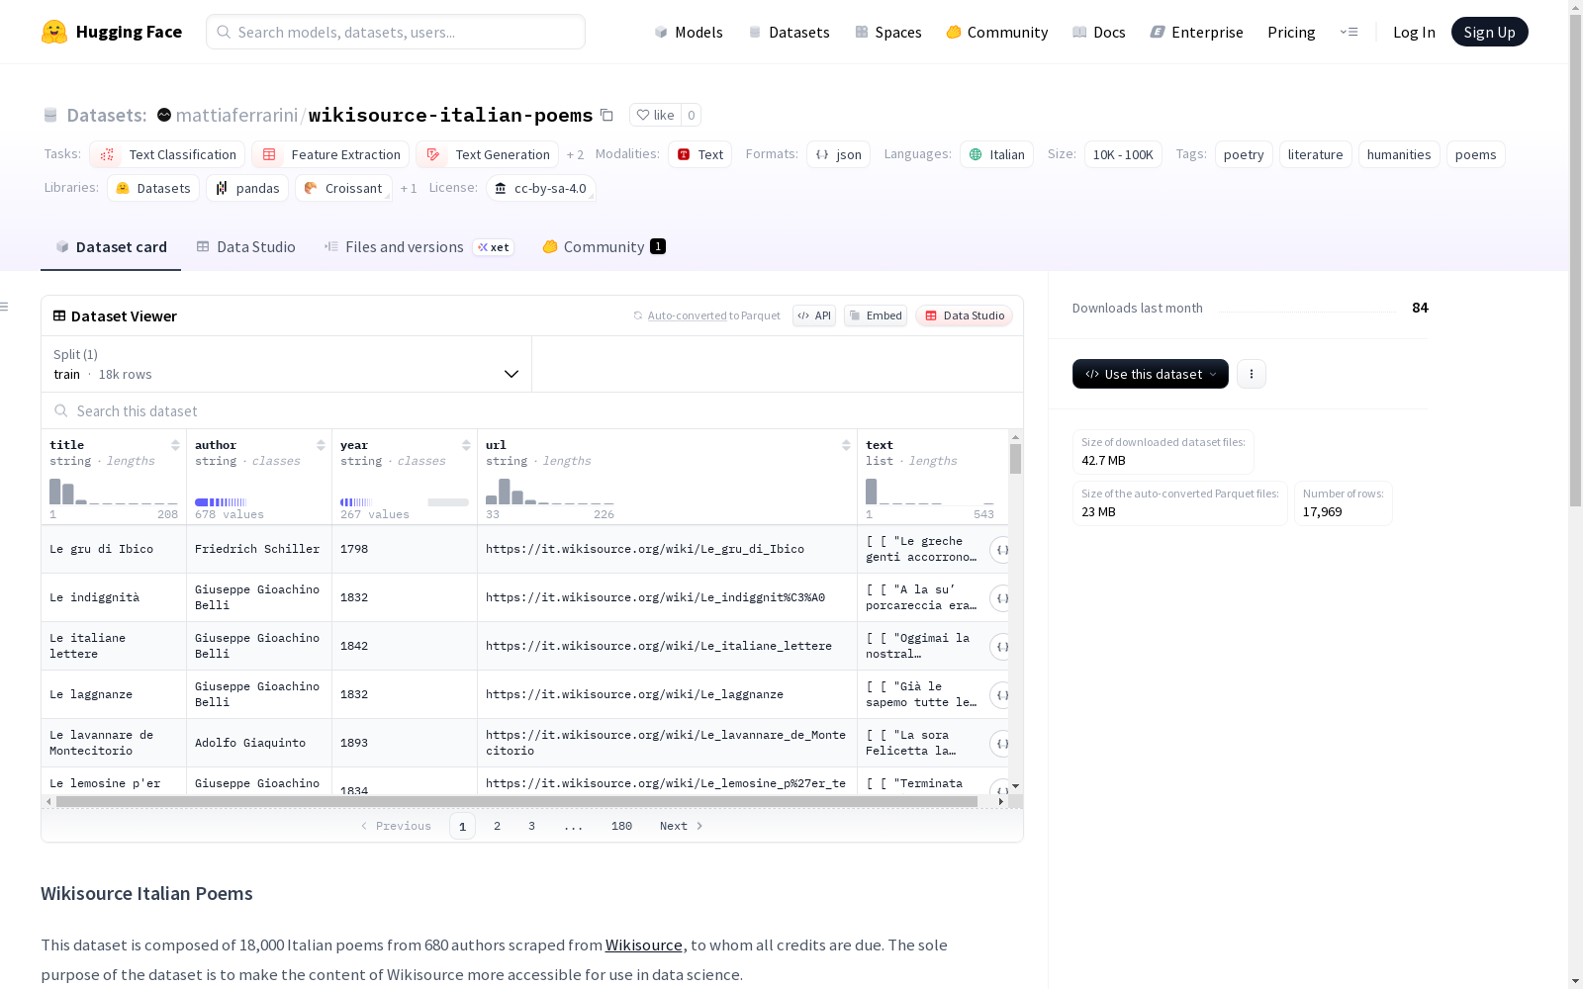Viewport: 1583px width, 989px height.
Task: Open the Pricing page link
Action: click(1291, 32)
